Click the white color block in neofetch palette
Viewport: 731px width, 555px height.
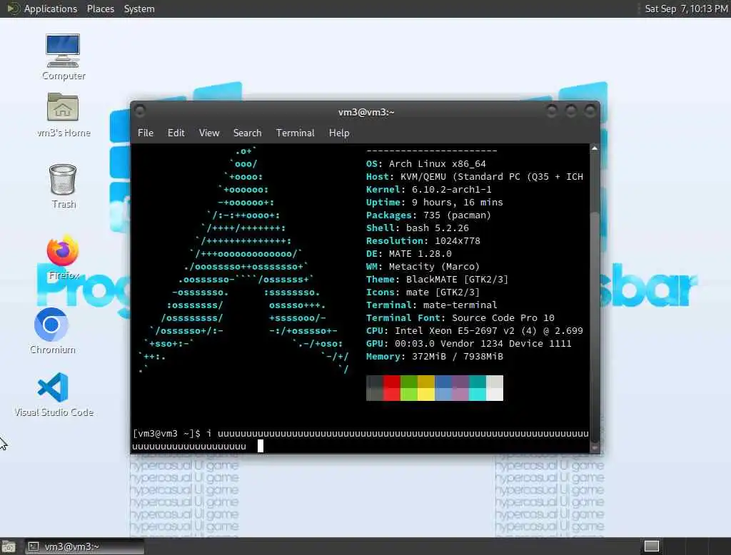495,387
